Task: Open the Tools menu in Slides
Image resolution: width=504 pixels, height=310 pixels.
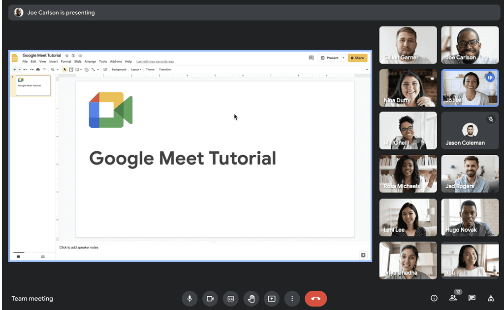Action: [103, 62]
